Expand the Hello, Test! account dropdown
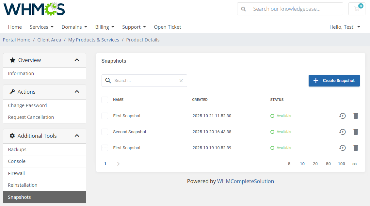Viewport: 370px width, 206px height. click(345, 27)
